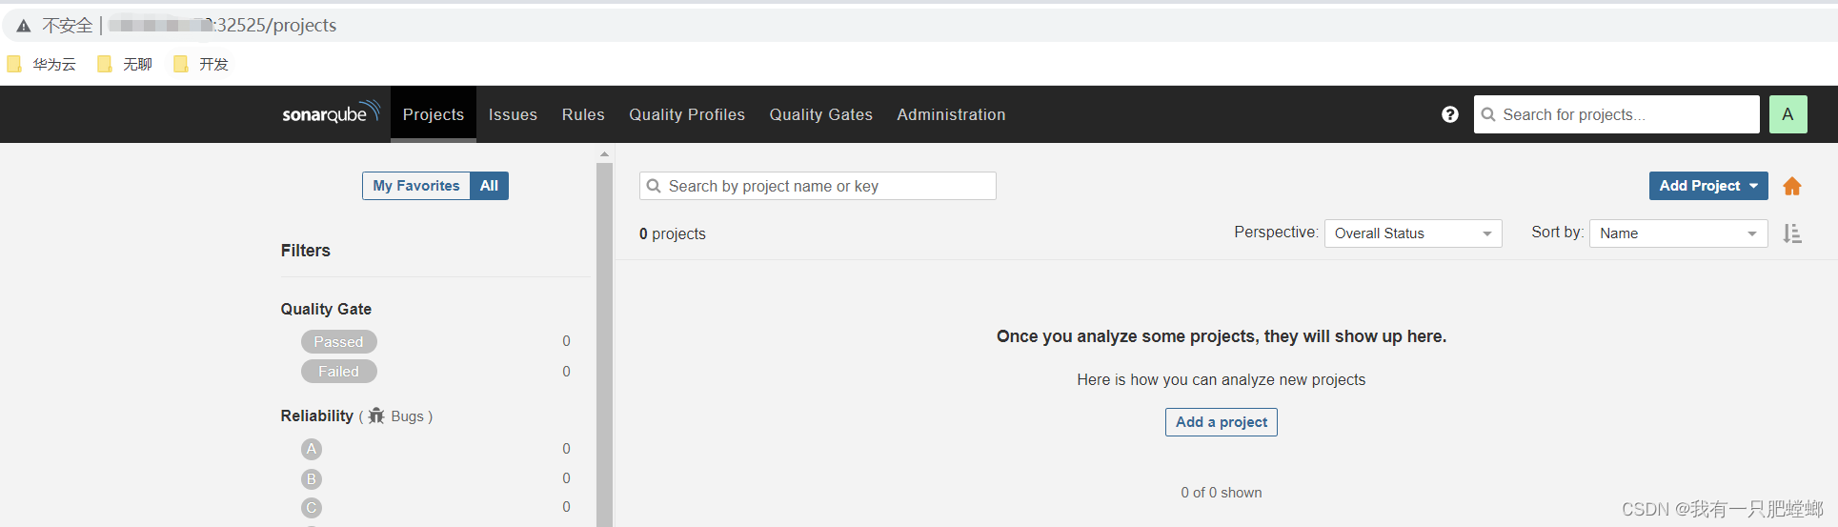
Task: Click the Add a project button
Action: (1222, 422)
